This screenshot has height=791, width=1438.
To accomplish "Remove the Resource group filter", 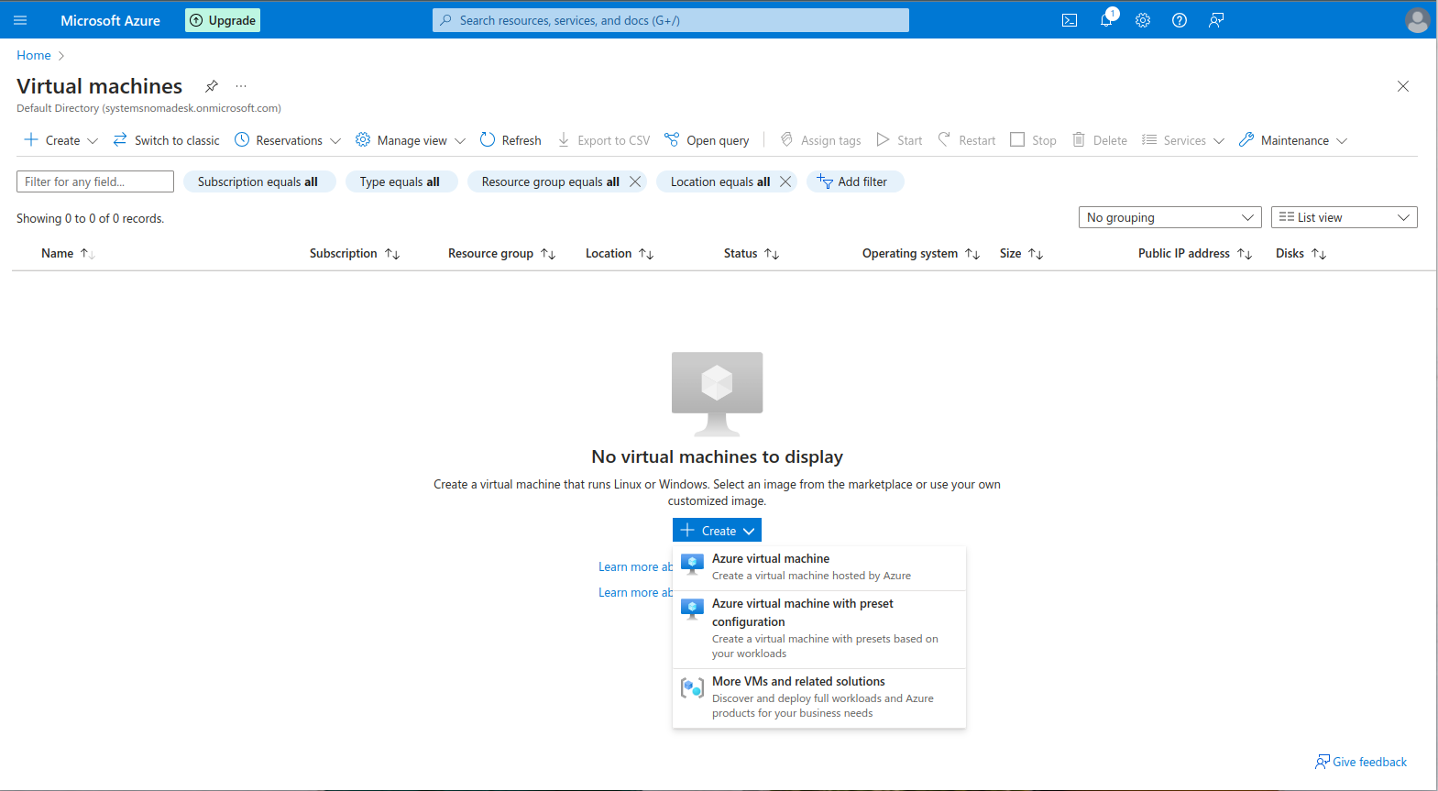I will [635, 181].
